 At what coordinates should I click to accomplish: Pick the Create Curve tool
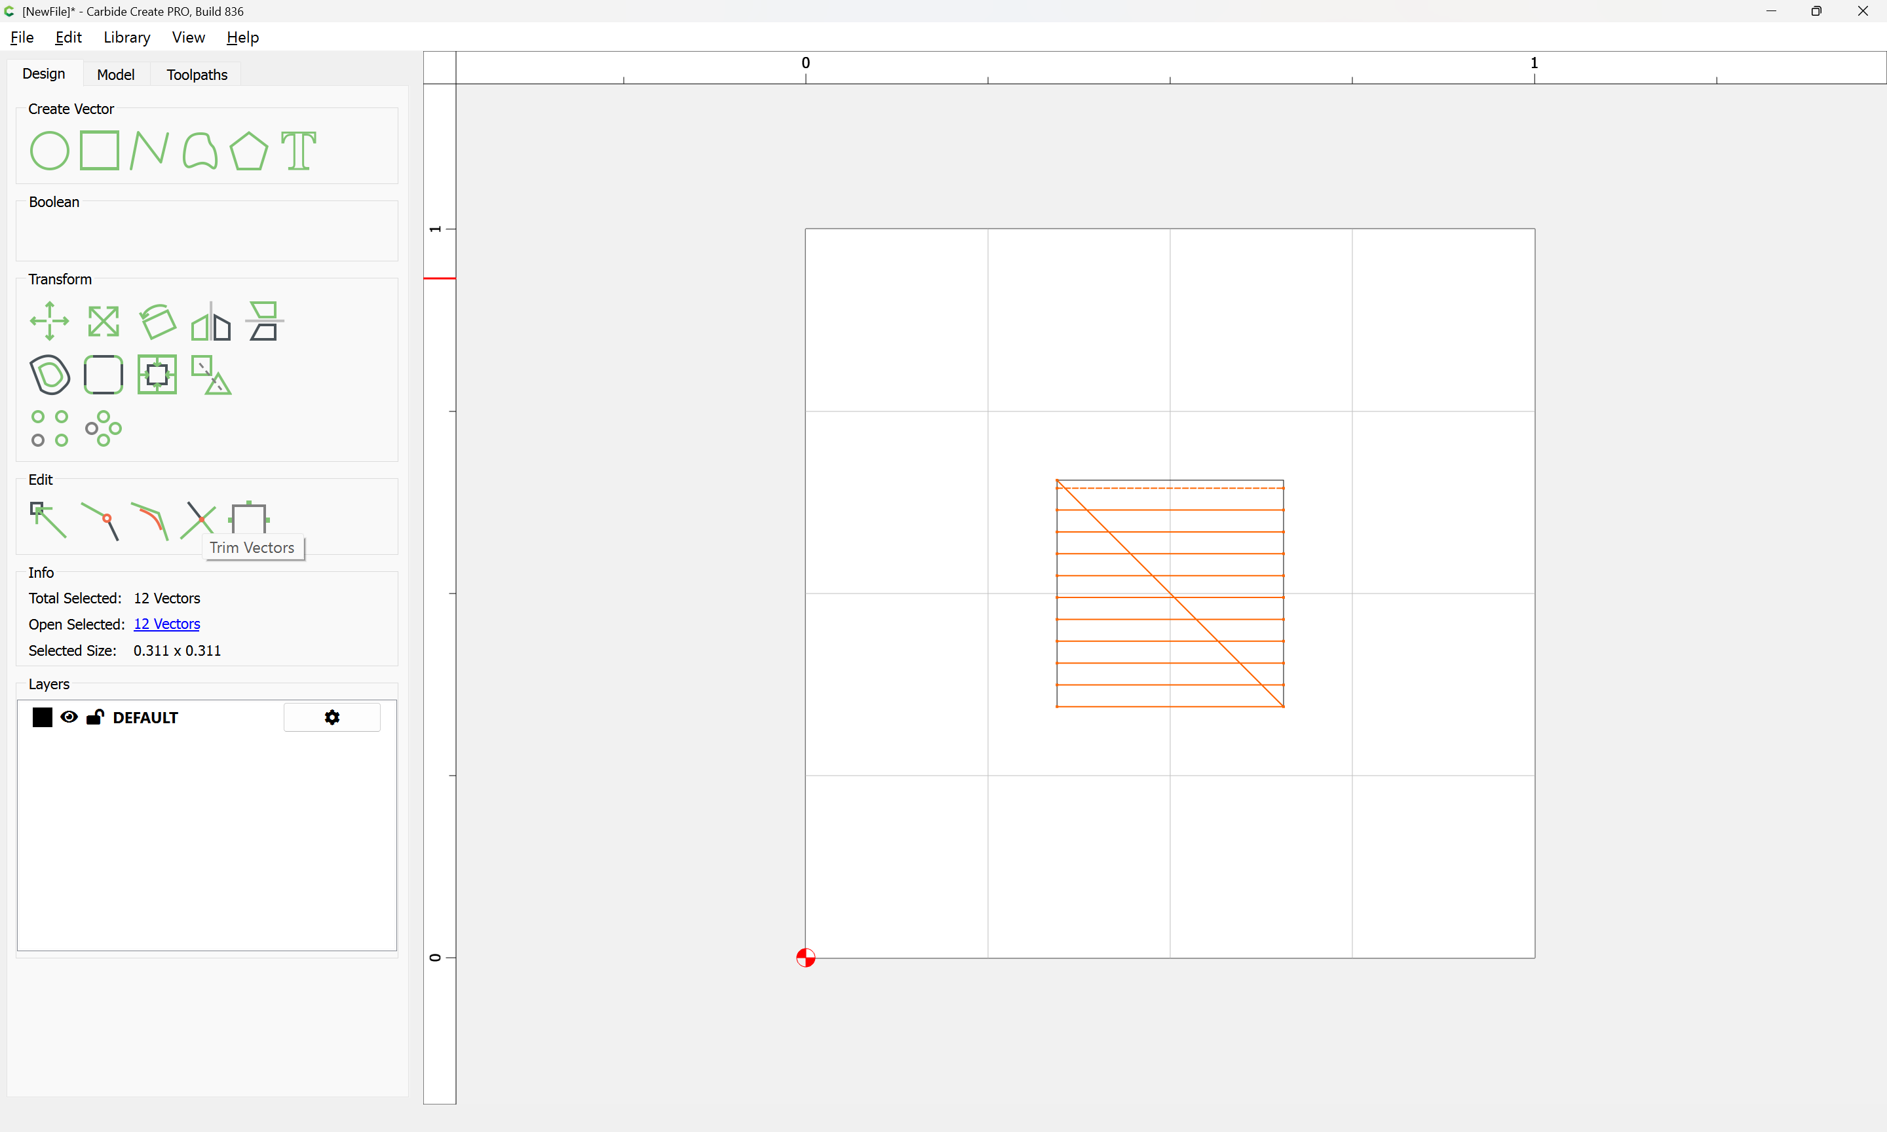pos(200,150)
